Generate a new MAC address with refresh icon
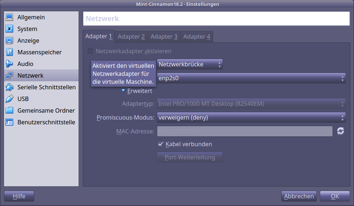The image size is (354, 206). [x=341, y=131]
